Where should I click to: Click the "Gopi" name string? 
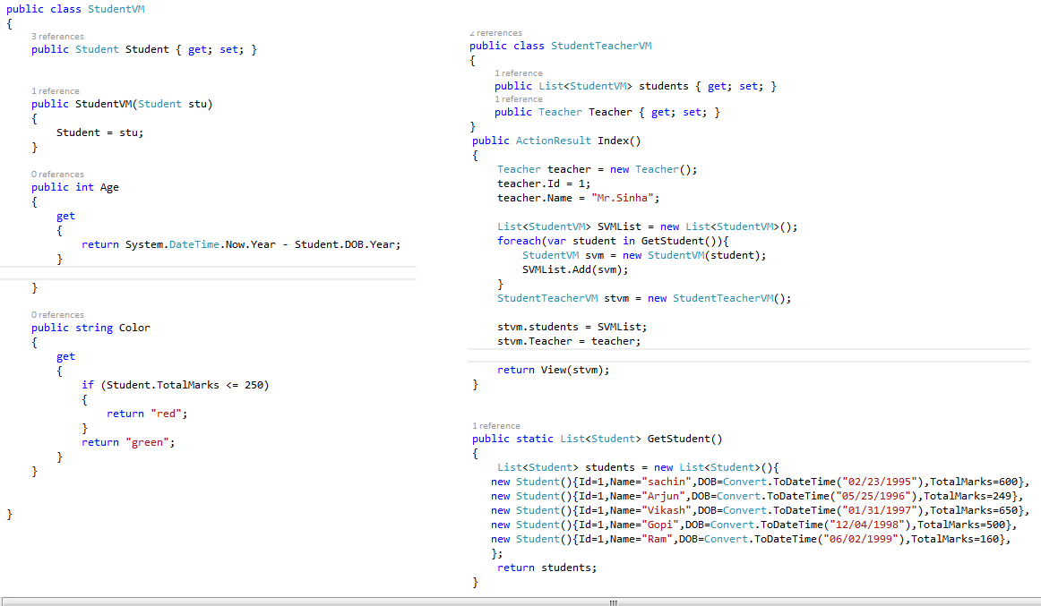[x=660, y=525]
